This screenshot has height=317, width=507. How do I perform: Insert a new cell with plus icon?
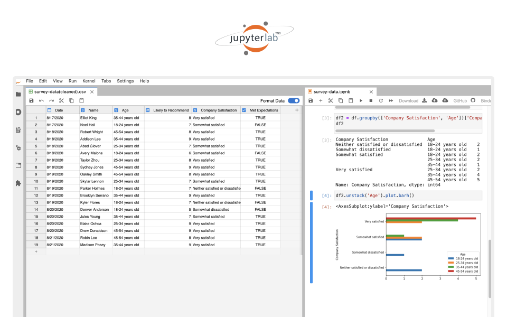[320, 100]
